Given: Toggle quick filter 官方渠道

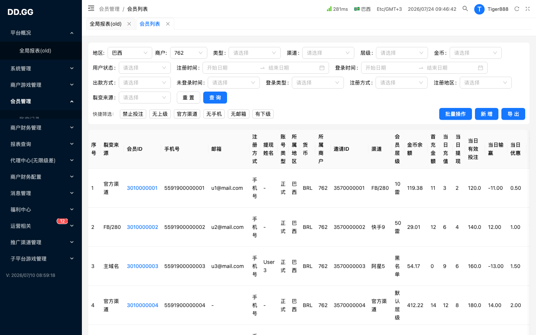Looking at the screenshot, I should (x=187, y=114).
